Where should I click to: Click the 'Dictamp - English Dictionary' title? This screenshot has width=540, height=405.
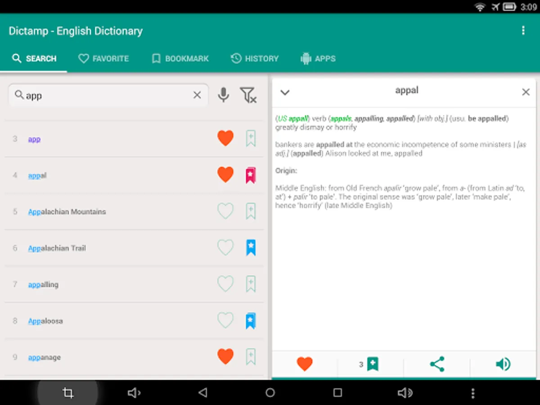pos(76,31)
